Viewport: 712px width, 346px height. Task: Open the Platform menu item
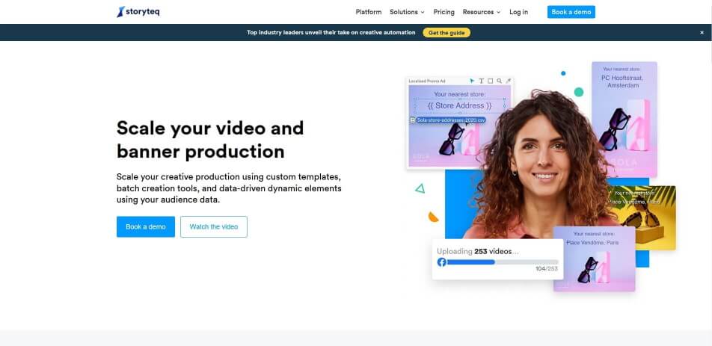368,12
